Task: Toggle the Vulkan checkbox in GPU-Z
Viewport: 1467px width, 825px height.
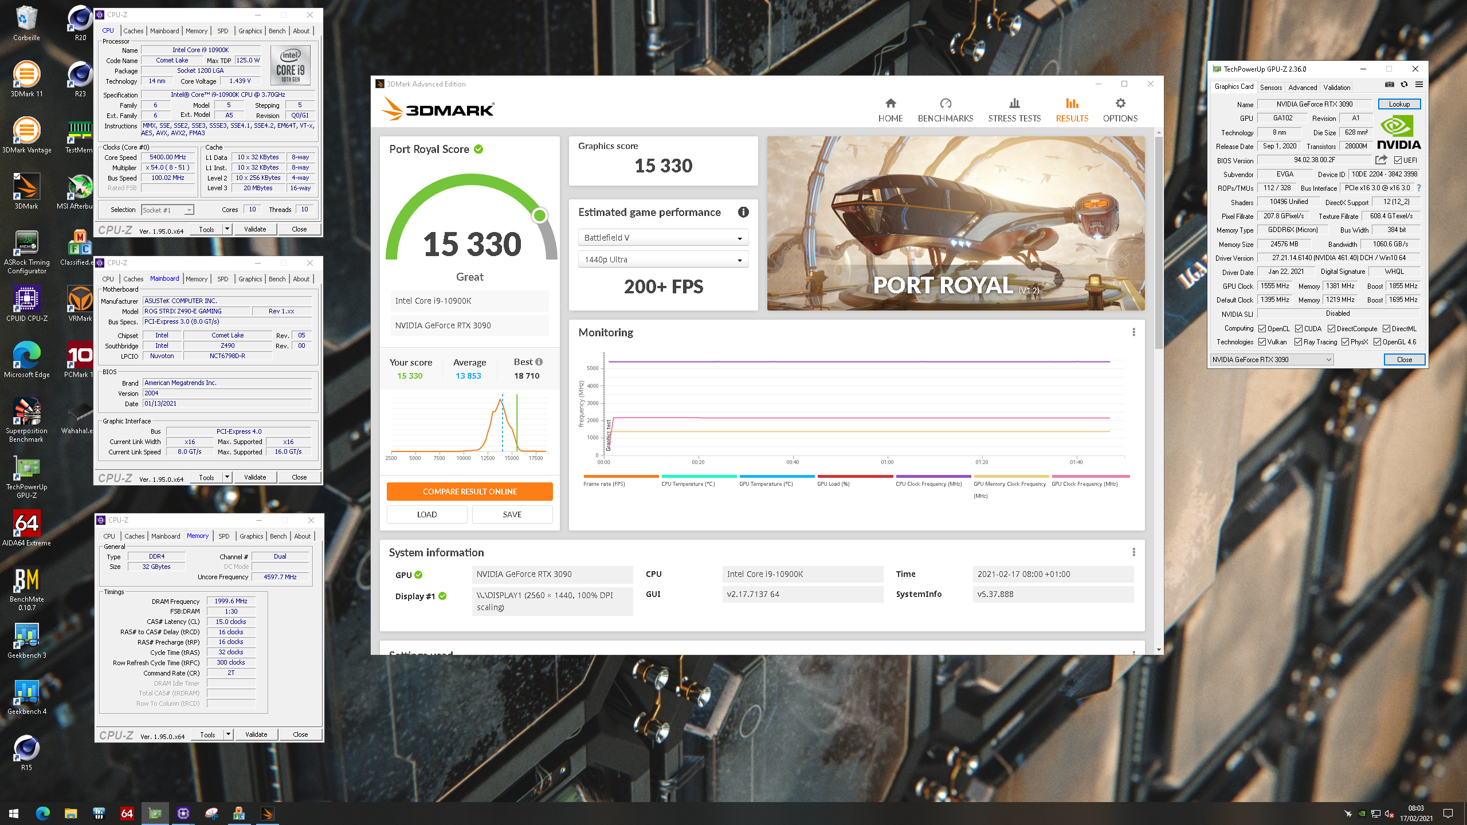Action: 1262,342
